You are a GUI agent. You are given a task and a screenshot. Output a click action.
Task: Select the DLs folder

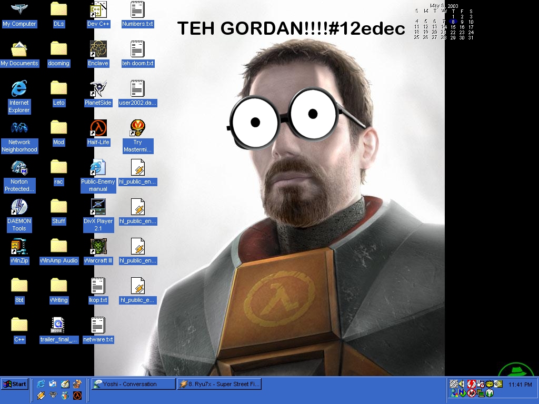pyautogui.click(x=58, y=15)
